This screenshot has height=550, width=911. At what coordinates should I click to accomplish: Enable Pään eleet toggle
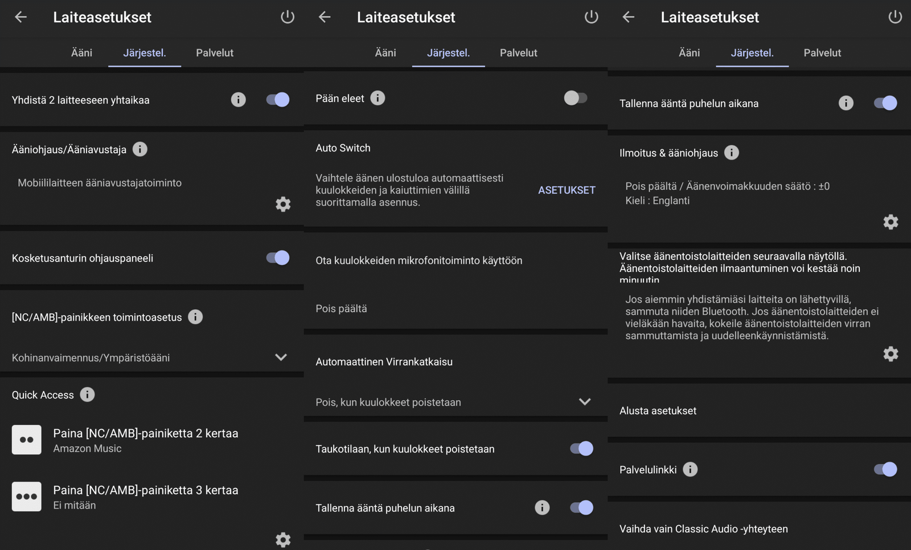[x=576, y=98]
